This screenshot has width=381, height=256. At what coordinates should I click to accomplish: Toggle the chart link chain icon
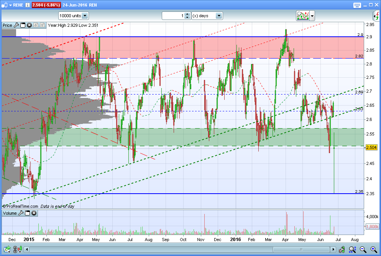point(15,249)
